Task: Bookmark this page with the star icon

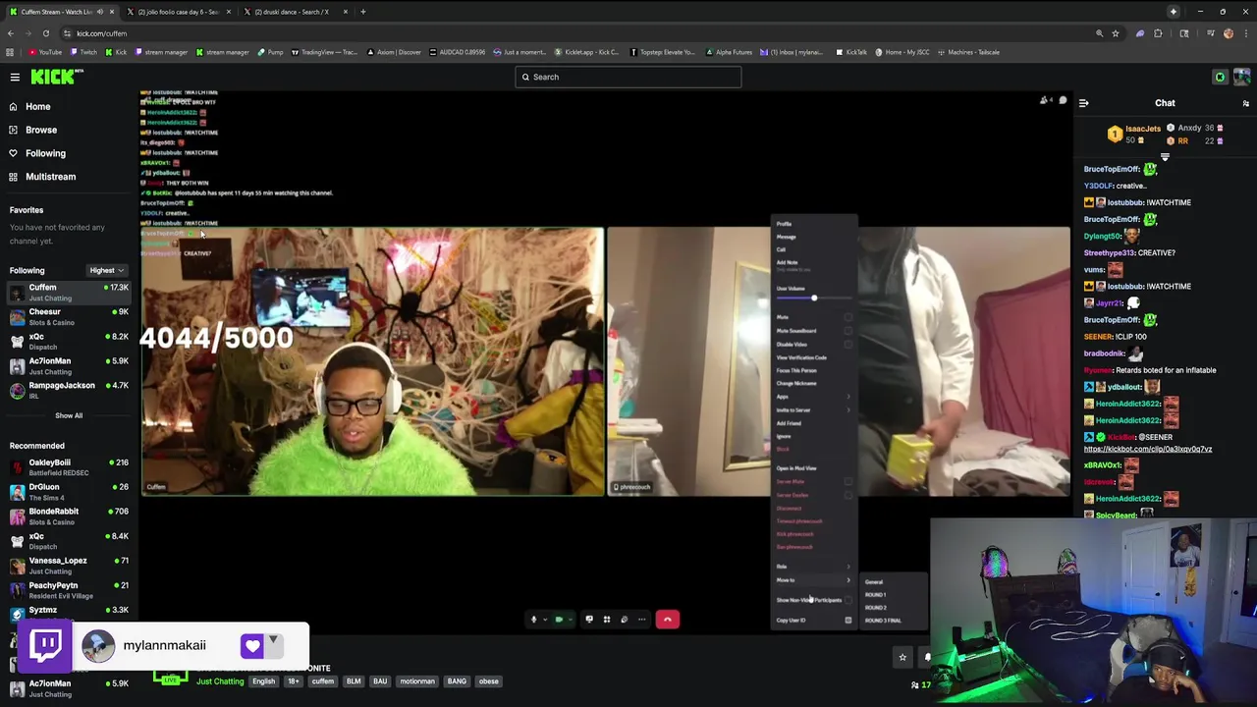Action: tap(1116, 33)
